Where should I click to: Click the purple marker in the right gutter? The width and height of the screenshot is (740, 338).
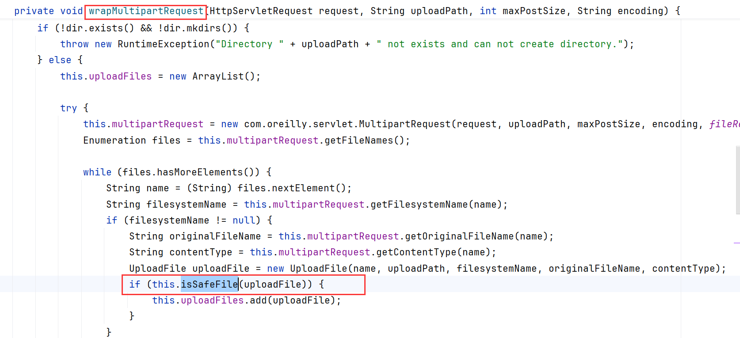click(x=736, y=243)
